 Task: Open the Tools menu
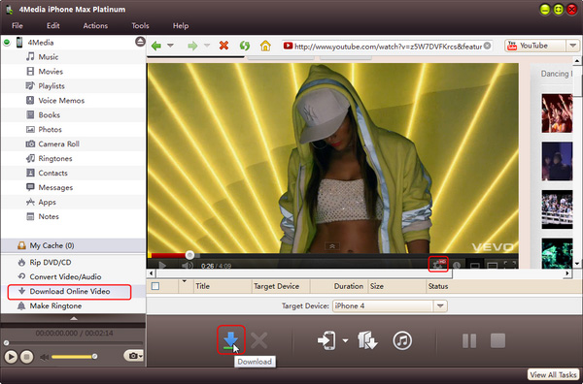click(140, 25)
